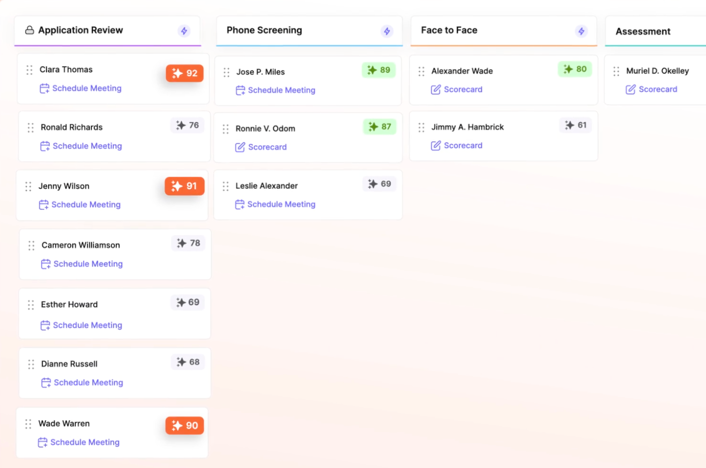
Task: Open candidate name Leslie Alexander
Action: tap(267, 186)
